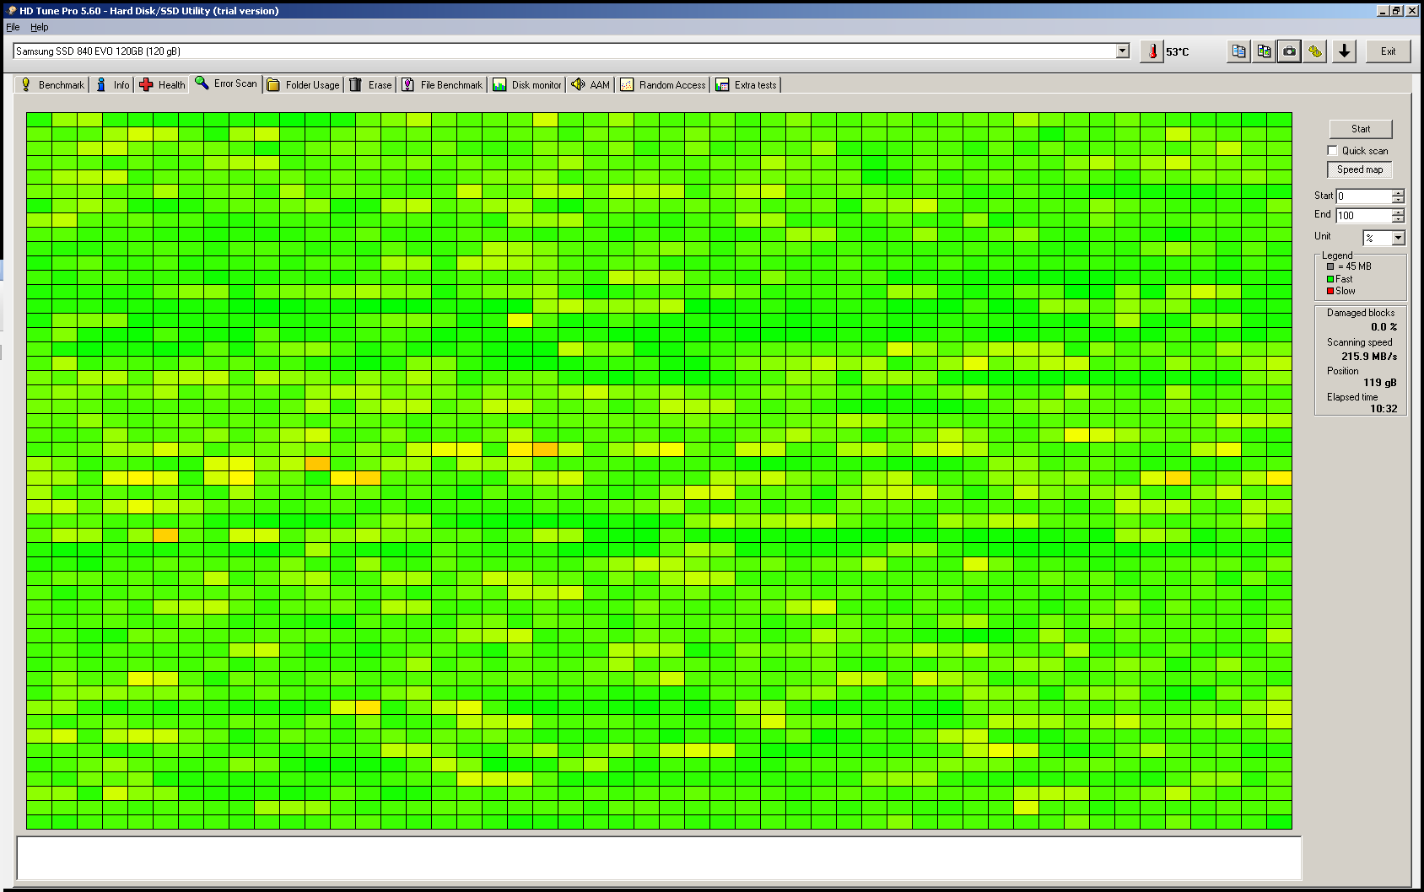The image size is (1424, 892).
Task: Open the Unit dropdown showing %
Action: click(x=1398, y=238)
